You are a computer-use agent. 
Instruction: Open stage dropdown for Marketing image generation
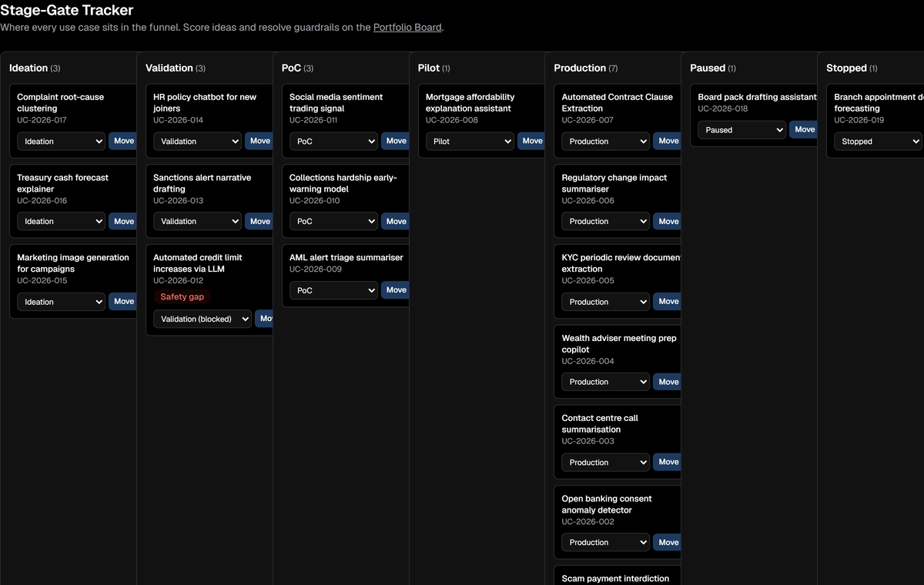pos(62,302)
